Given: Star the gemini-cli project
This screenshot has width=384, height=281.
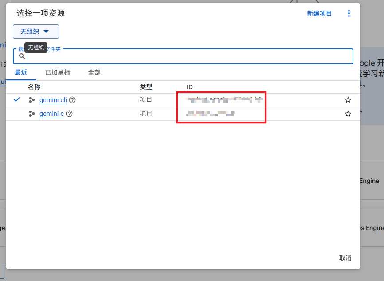Looking at the screenshot, I should pos(348,100).
